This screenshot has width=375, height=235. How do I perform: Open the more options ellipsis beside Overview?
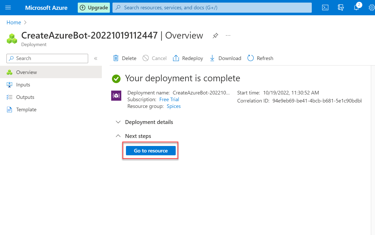(x=228, y=35)
